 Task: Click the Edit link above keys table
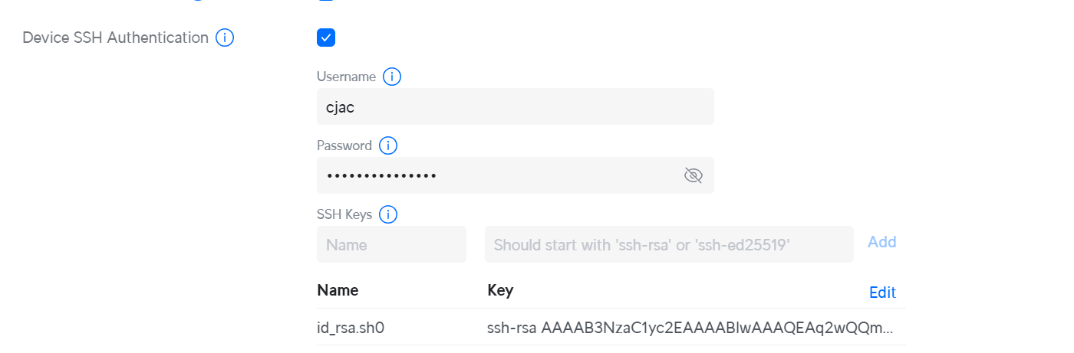coord(882,293)
